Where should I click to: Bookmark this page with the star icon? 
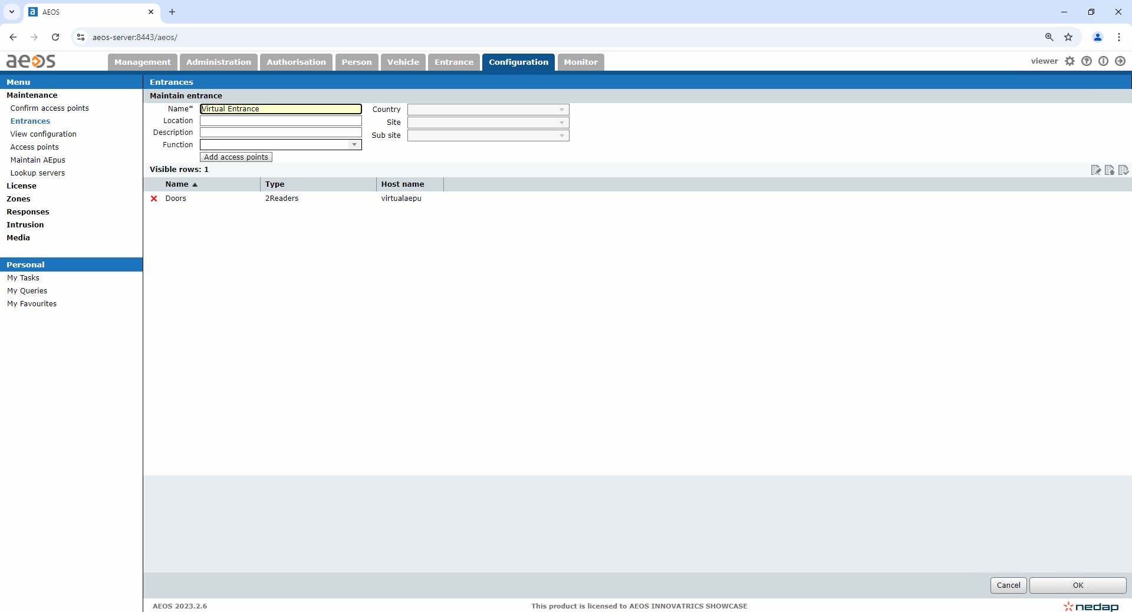pyautogui.click(x=1068, y=37)
